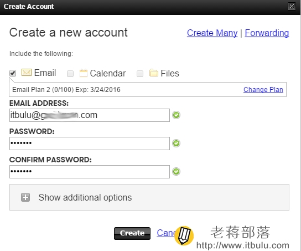Enable the Calendar checkbox
The image size is (301, 251).
pos(70,74)
